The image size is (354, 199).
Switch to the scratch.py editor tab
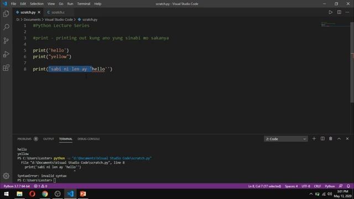pyautogui.click(x=28, y=12)
